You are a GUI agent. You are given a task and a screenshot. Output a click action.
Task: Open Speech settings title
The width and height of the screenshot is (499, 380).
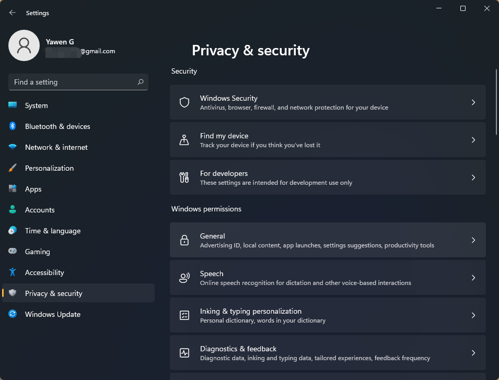tap(212, 274)
